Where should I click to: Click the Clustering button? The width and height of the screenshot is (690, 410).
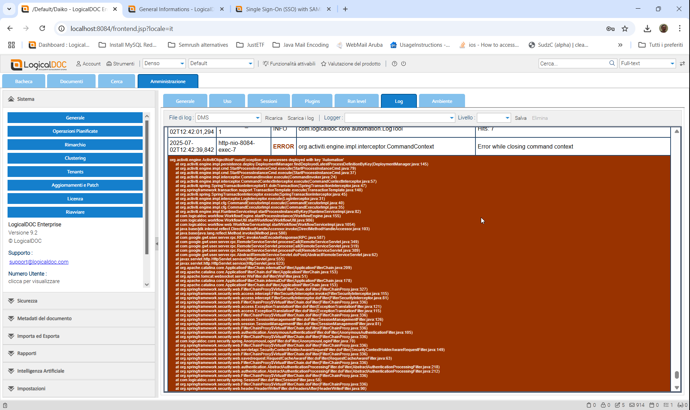tap(75, 158)
